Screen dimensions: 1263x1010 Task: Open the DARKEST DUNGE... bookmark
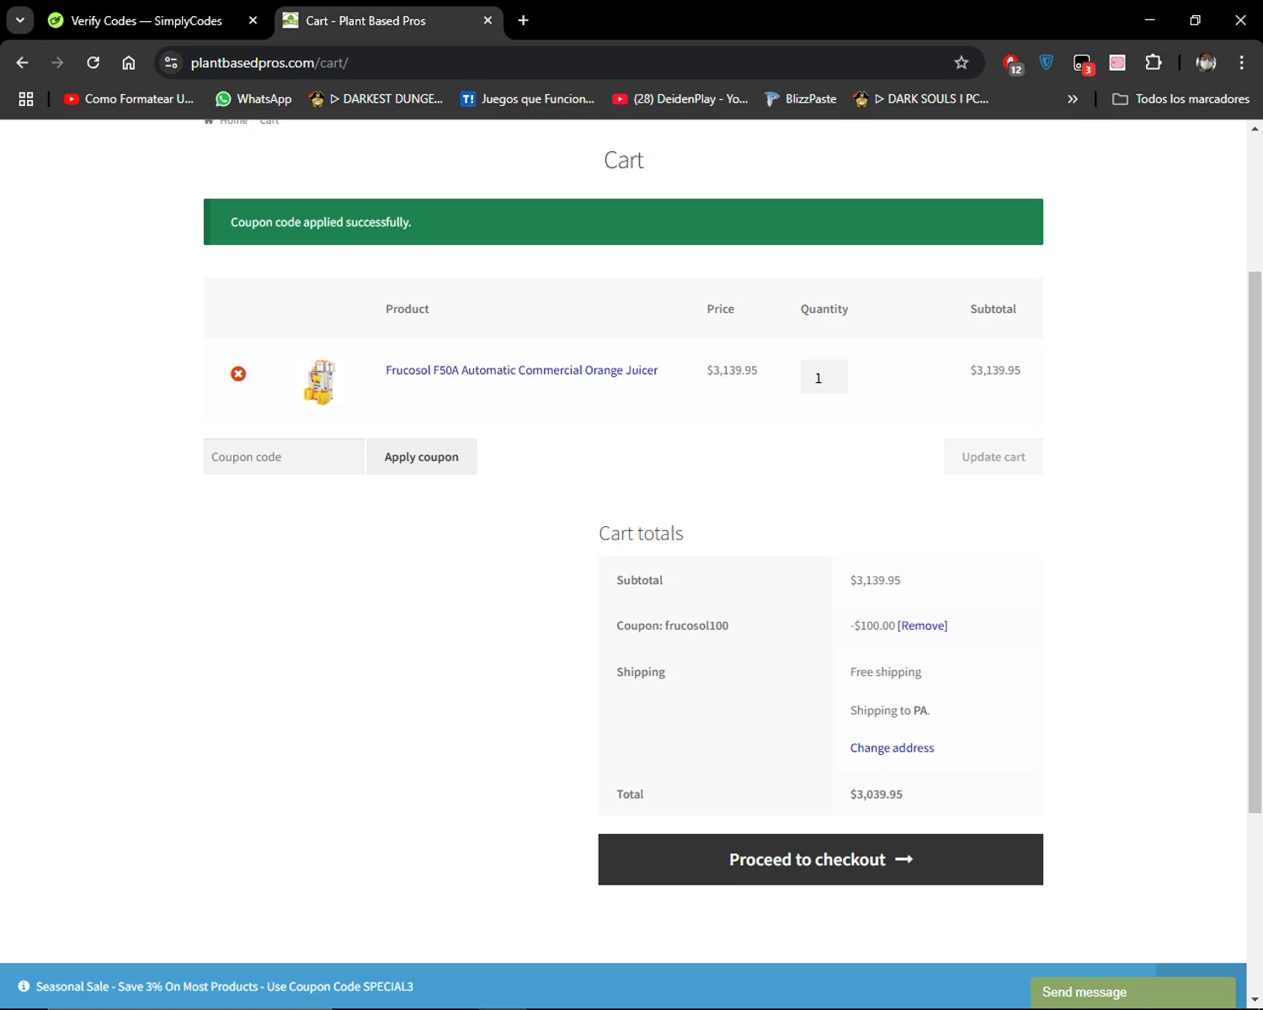pyautogui.click(x=376, y=98)
